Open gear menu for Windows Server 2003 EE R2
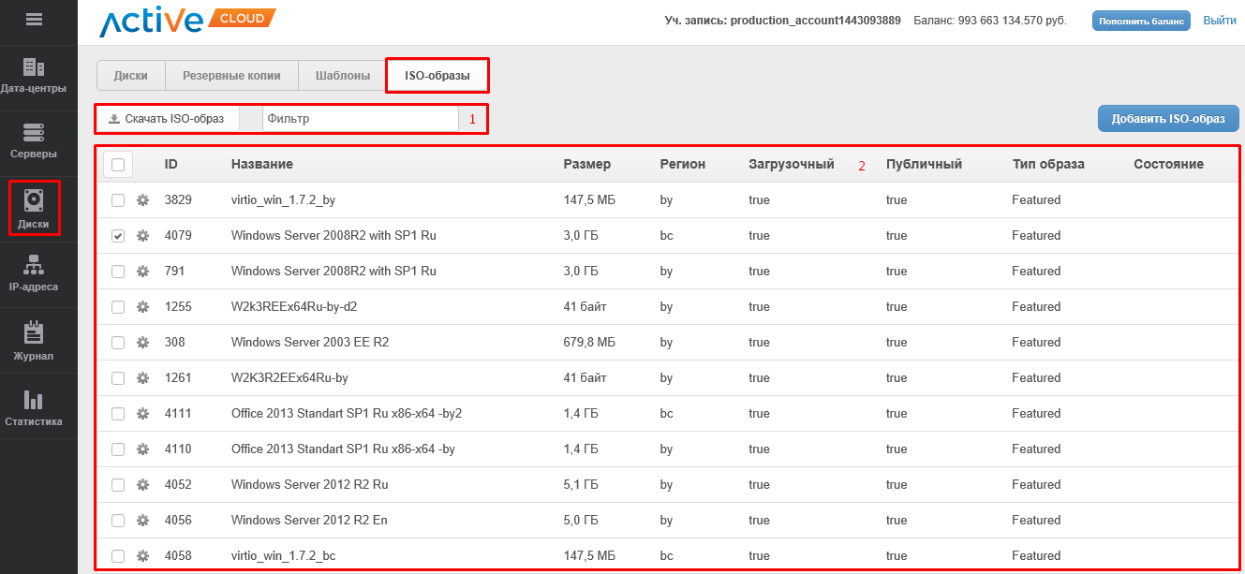This screenshot has height=574, width=1245. coord(143,343)
